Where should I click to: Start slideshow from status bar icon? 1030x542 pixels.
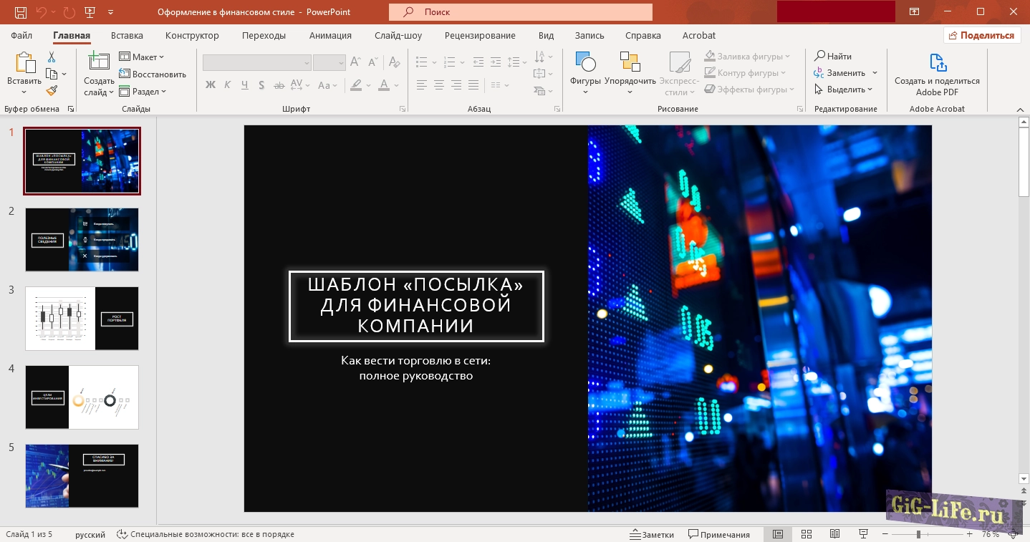pyautogui.click(x=863, y=534)
